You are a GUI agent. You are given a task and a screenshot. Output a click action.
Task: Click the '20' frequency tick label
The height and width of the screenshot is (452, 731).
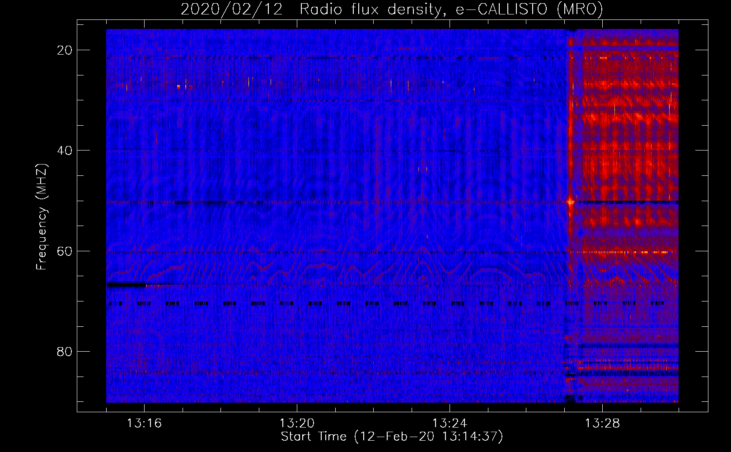point(65,50)
